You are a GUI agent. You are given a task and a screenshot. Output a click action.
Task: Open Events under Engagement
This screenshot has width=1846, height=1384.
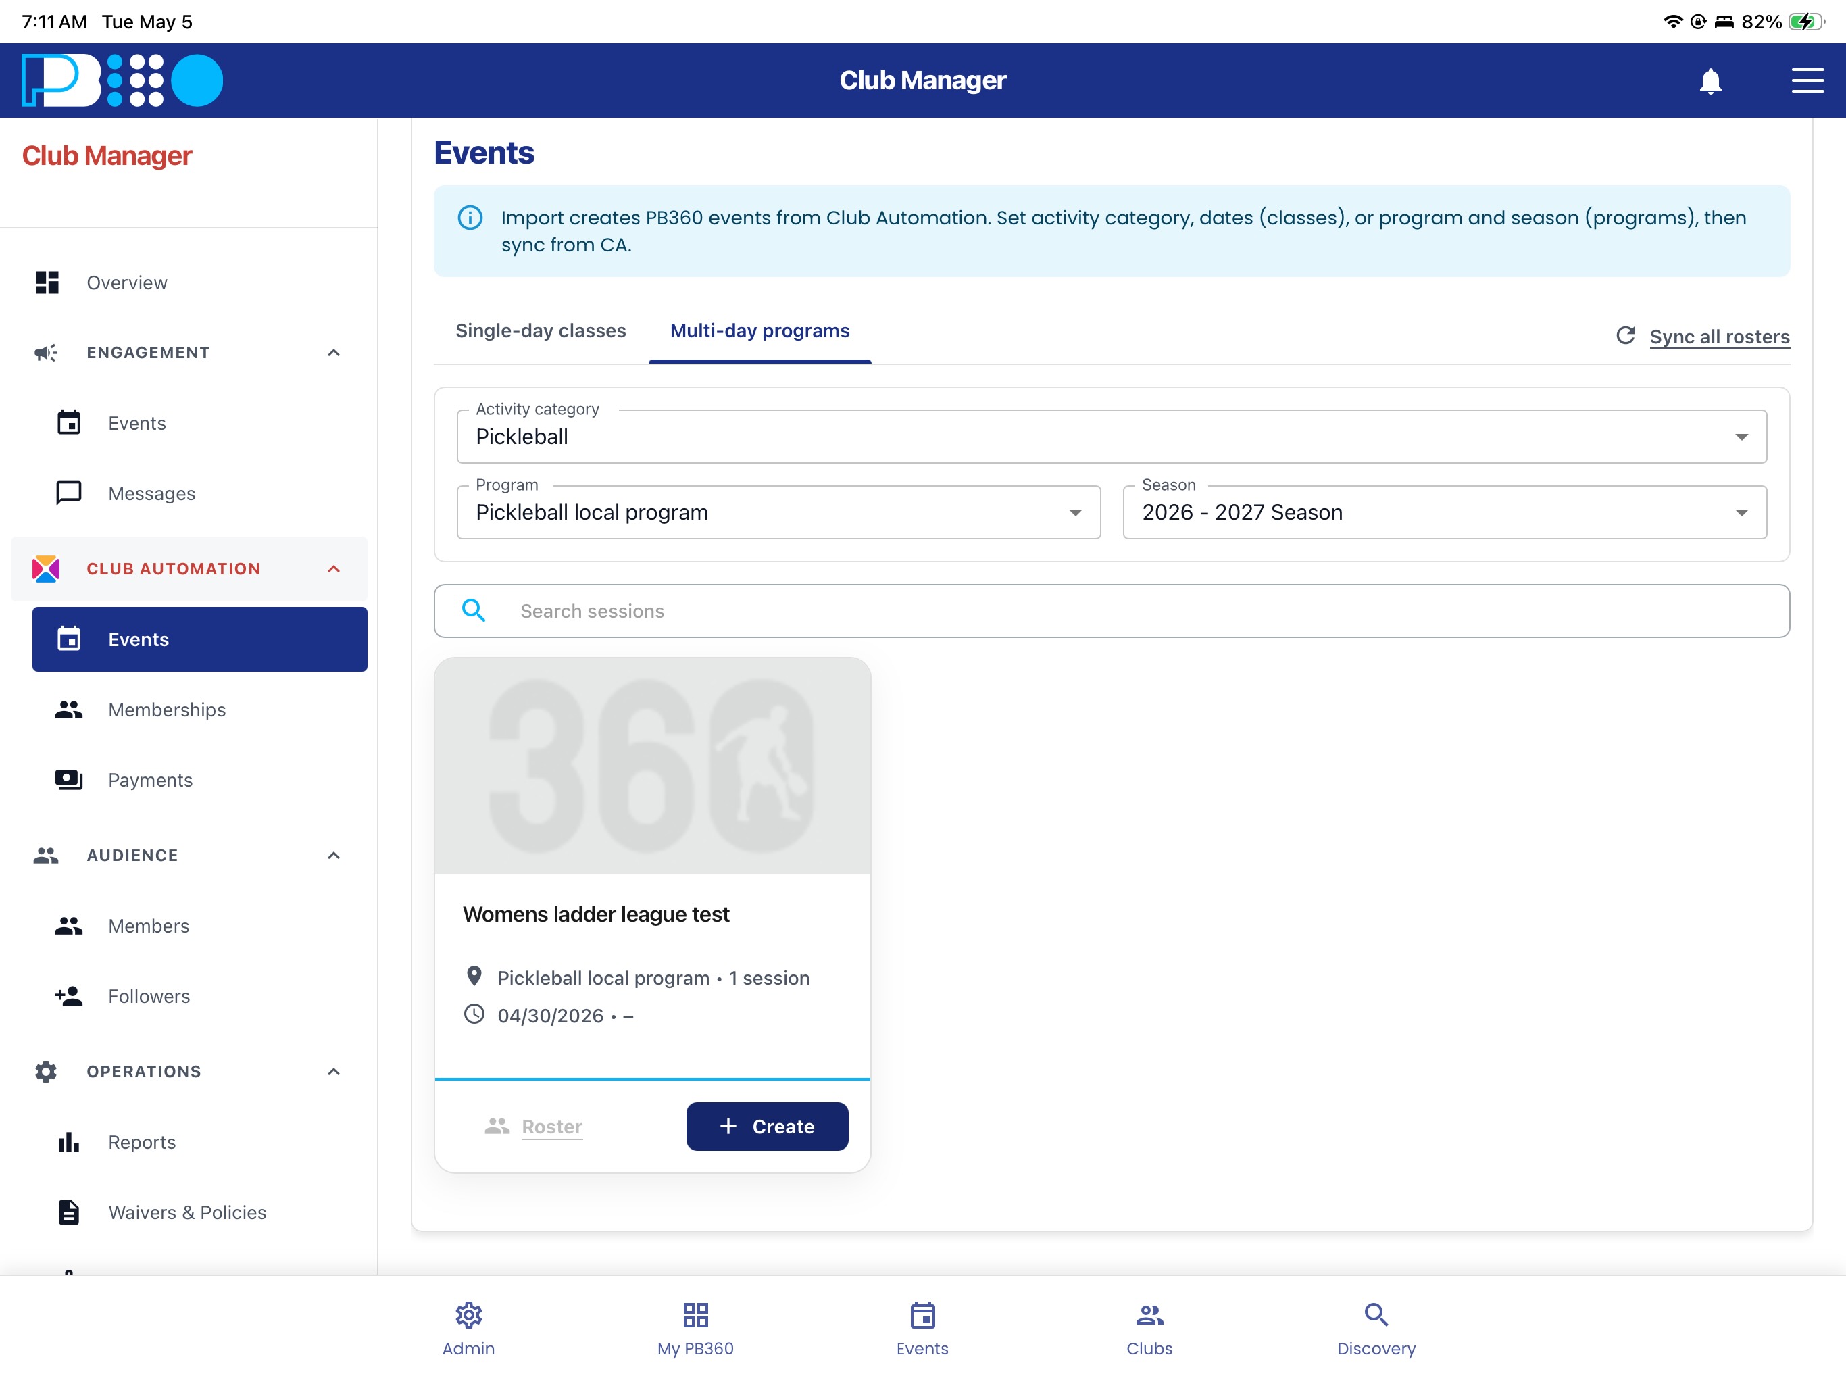pyautogui.click(x=199, y=423)
